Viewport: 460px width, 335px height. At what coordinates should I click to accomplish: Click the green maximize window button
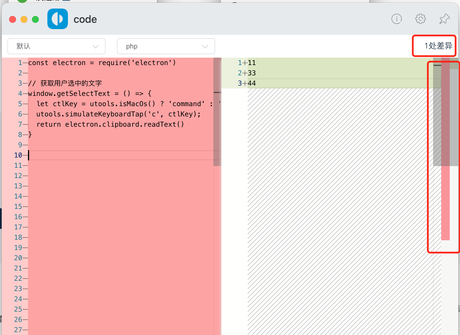point(35,19)
